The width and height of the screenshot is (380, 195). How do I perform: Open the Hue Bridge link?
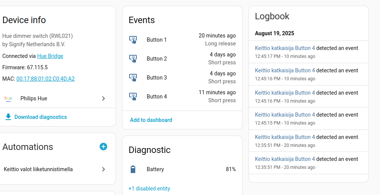click(x=50, y=56)
